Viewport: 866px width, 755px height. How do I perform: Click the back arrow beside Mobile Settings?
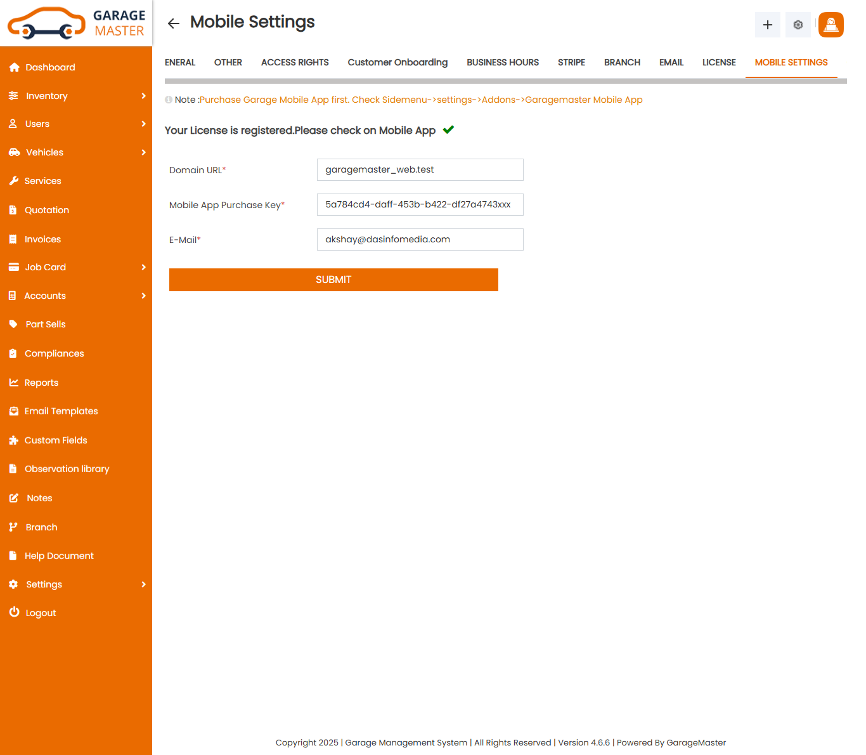tap(173, 23)
